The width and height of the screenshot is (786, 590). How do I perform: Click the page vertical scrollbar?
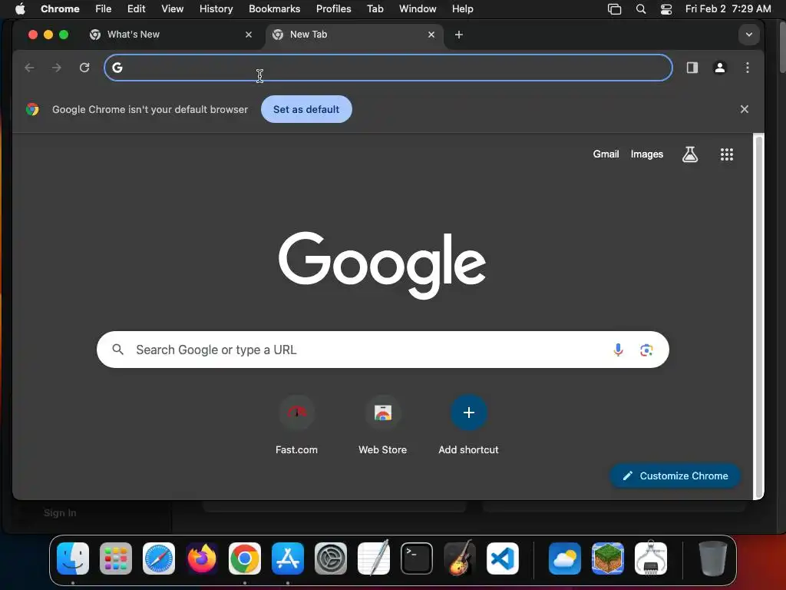(x=759, y=316)
